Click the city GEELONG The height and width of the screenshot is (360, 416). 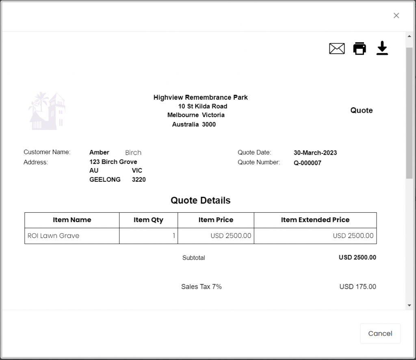[105, 180]
